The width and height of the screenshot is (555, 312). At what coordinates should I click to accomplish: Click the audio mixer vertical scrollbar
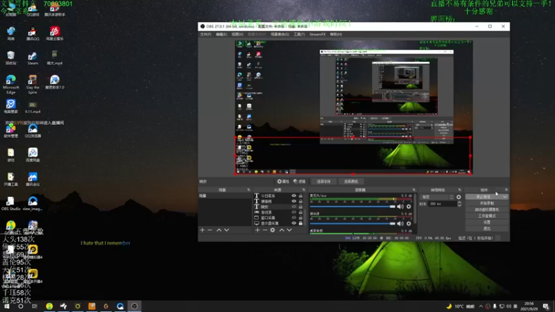(x=415, y=209)
